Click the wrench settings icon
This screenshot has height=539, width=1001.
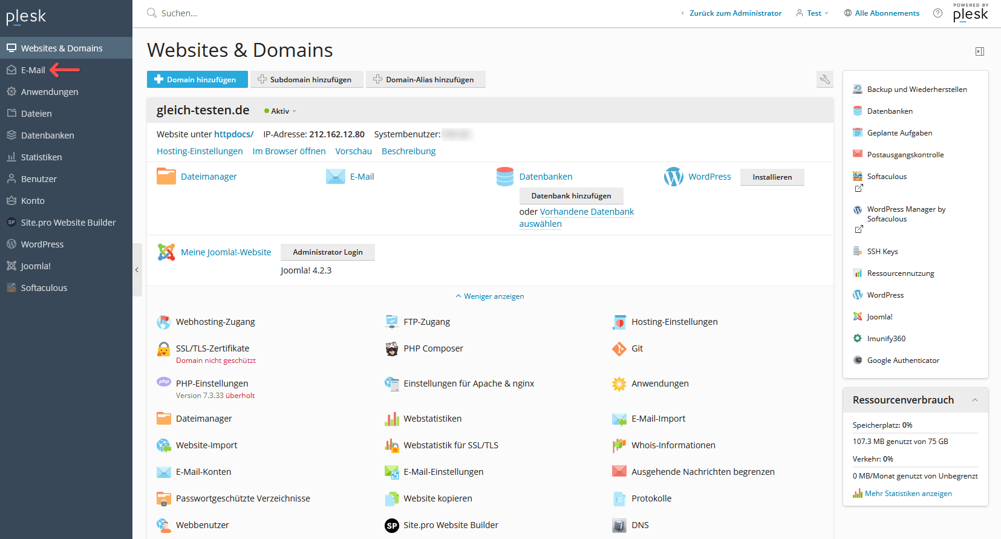(x=824, y=79)
